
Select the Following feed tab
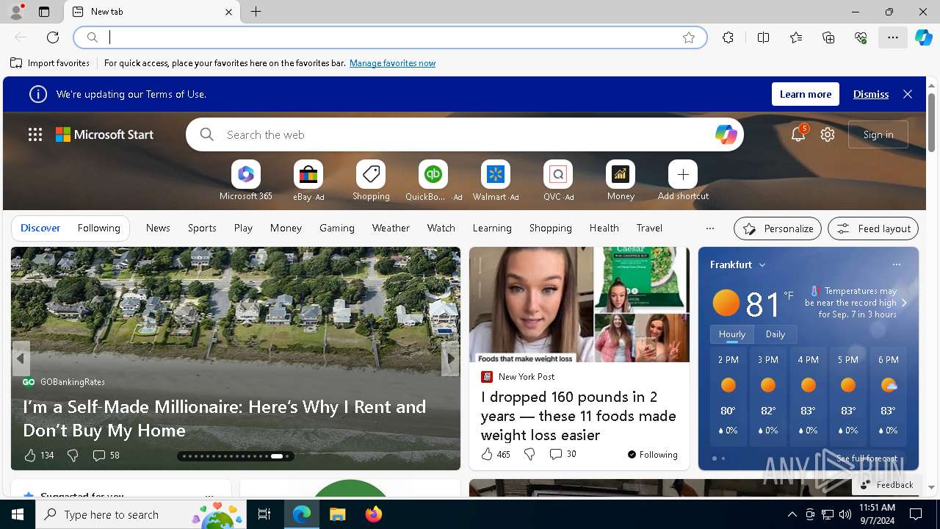[98, 228]
